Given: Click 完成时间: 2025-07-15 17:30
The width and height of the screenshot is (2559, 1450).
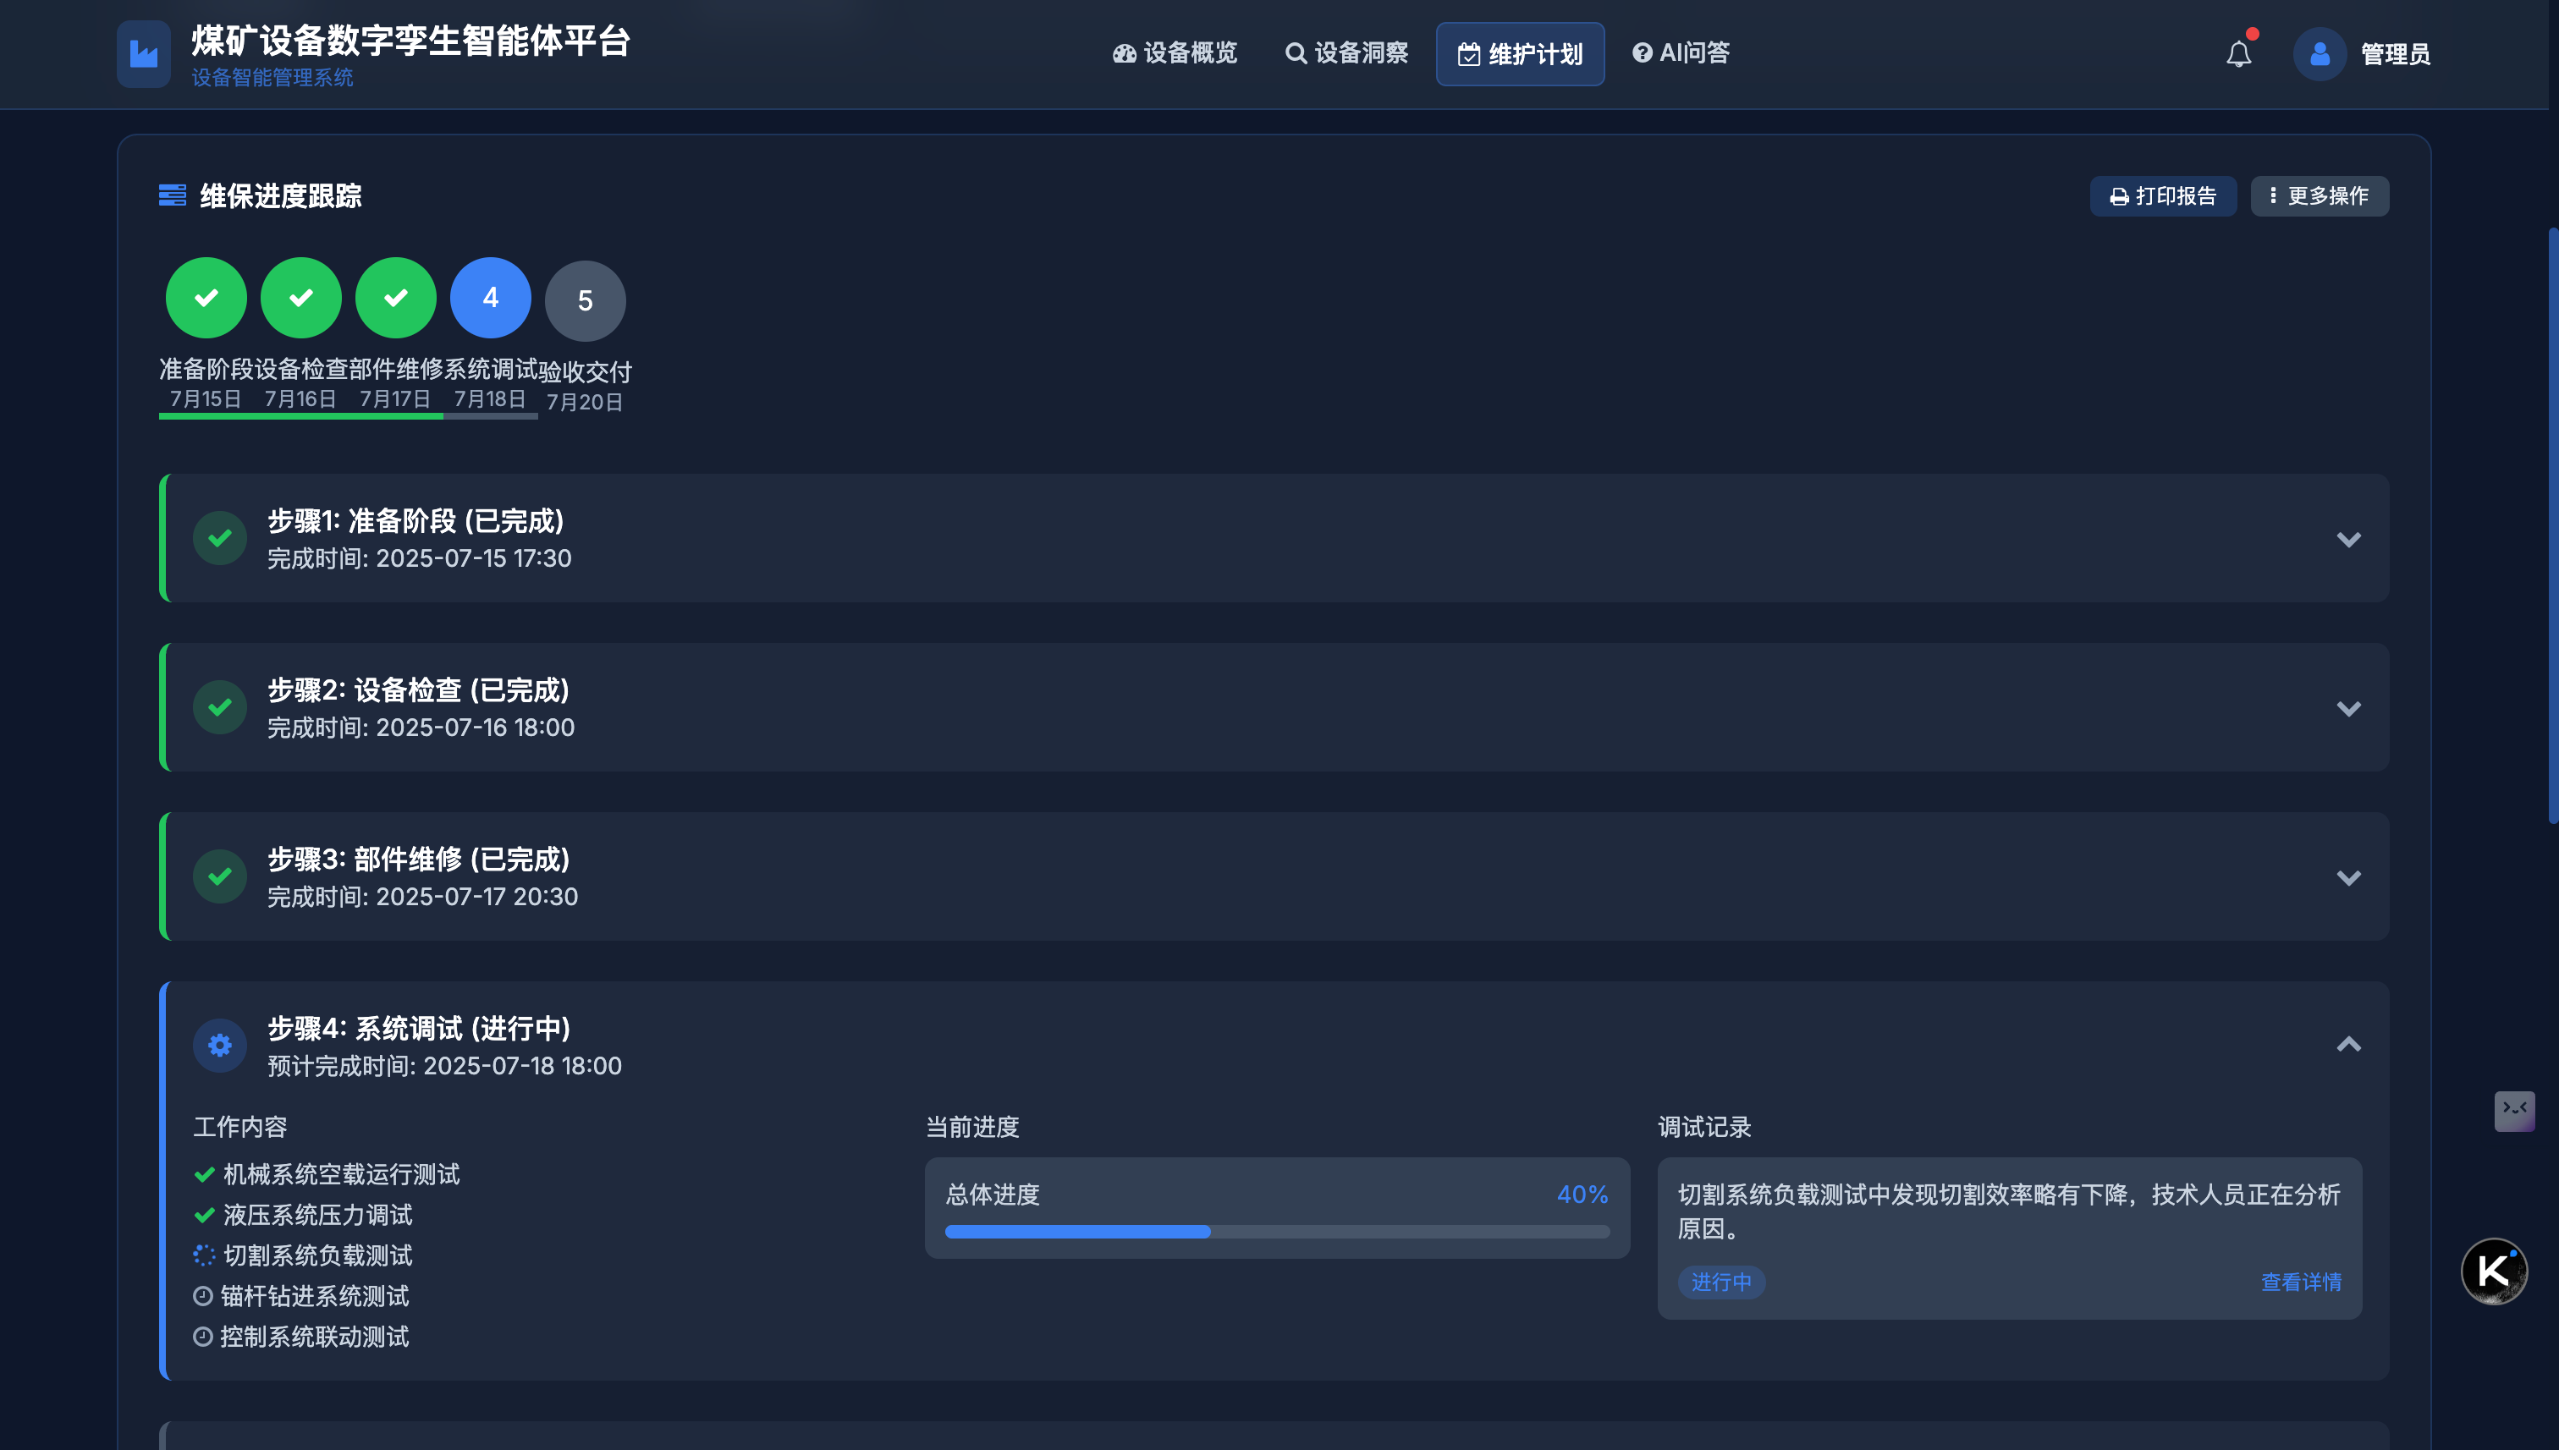Looking at the screenshot, I should 420,557.
